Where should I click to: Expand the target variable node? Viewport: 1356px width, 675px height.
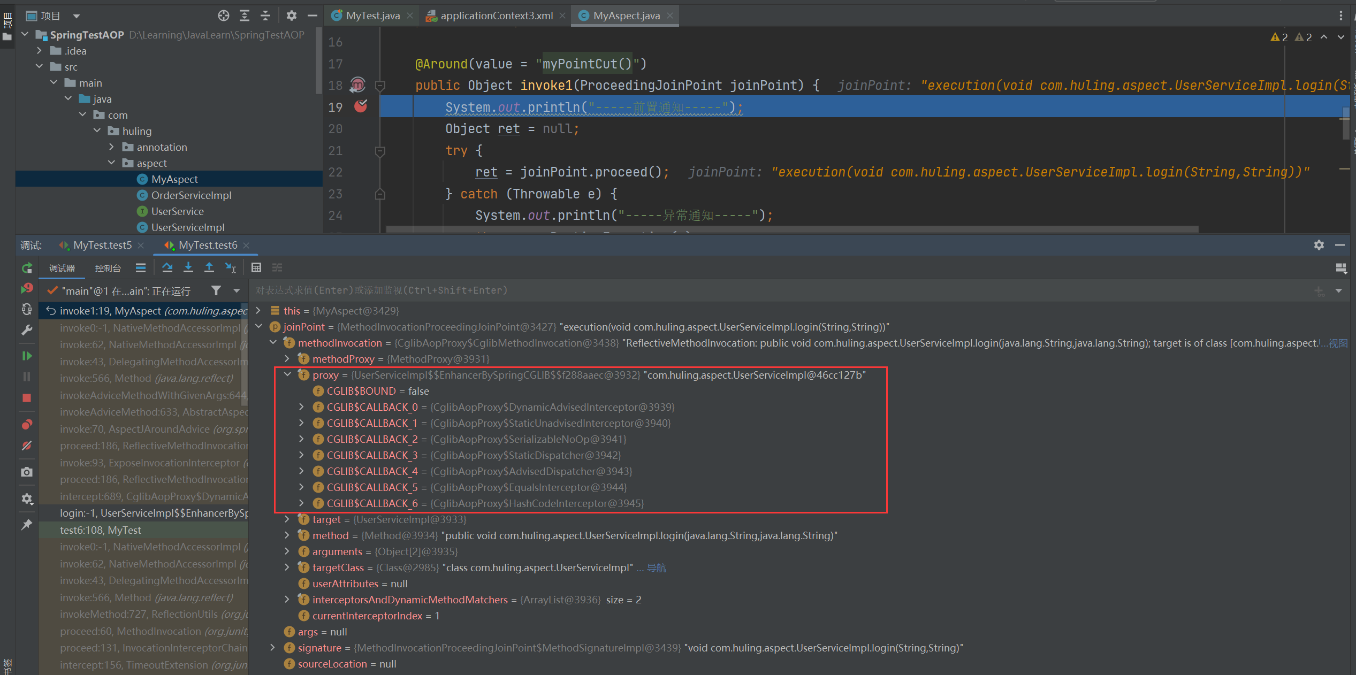(287, 519)
